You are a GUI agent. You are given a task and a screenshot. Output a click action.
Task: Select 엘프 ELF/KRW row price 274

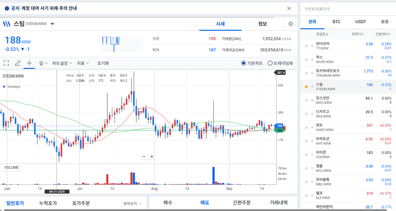(x=369, y=193)
